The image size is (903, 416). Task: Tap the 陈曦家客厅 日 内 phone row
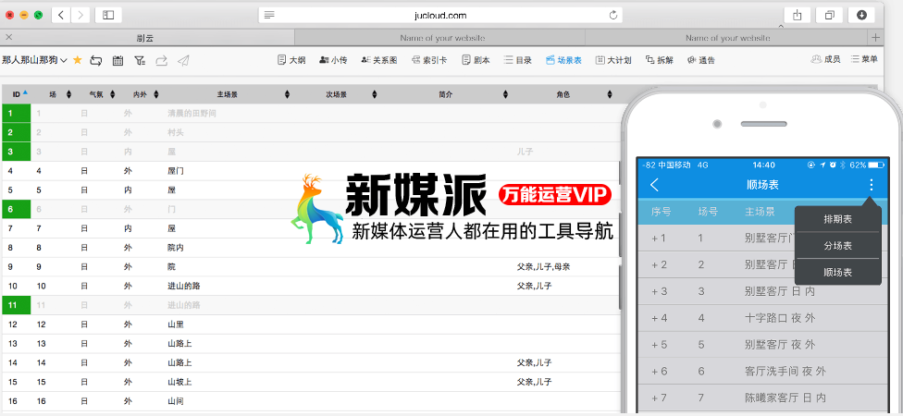[x=761, y=398]
